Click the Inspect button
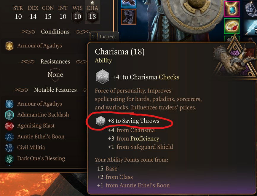Image resolution: width=257 pixels, height=196 pixels. click(x=104, y=36)
